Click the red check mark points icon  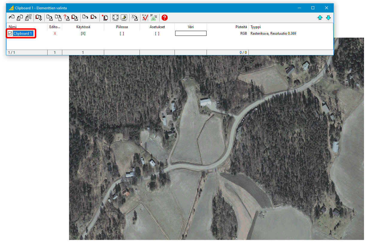(x=145, y=18)
